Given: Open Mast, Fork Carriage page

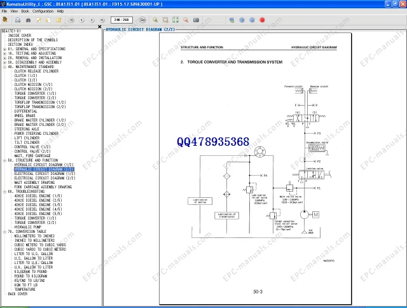Looking at the screenshot, I should (32, 156).
